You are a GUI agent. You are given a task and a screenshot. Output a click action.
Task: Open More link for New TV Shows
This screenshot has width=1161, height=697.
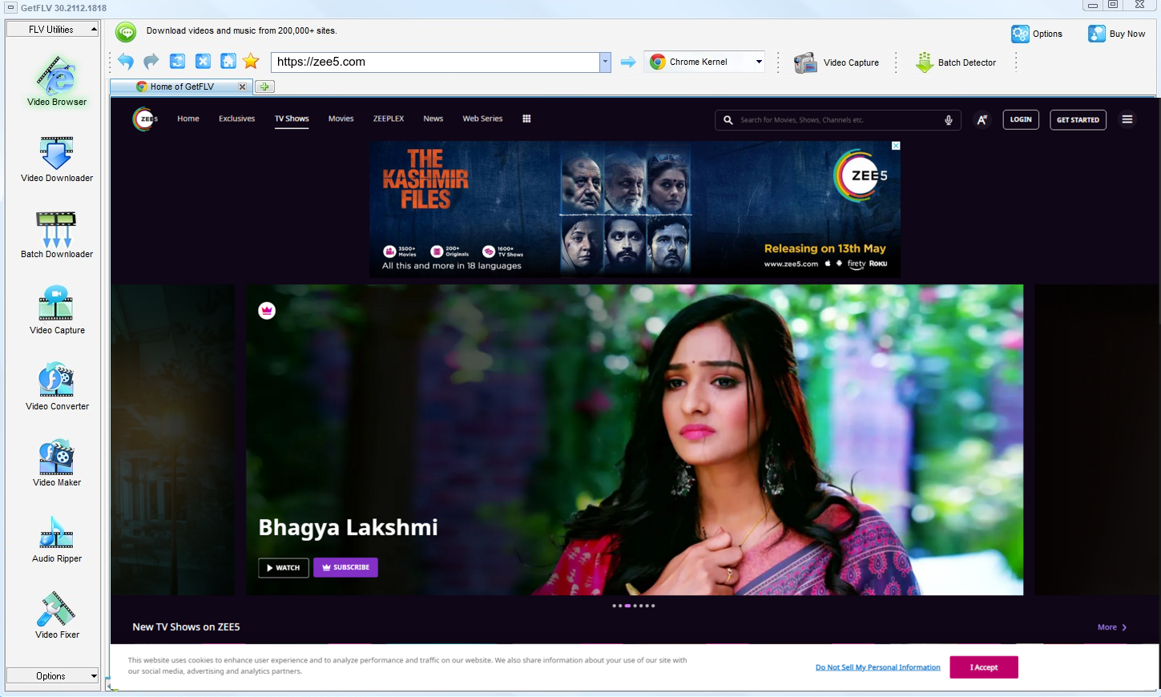(x=1112, y=627)
